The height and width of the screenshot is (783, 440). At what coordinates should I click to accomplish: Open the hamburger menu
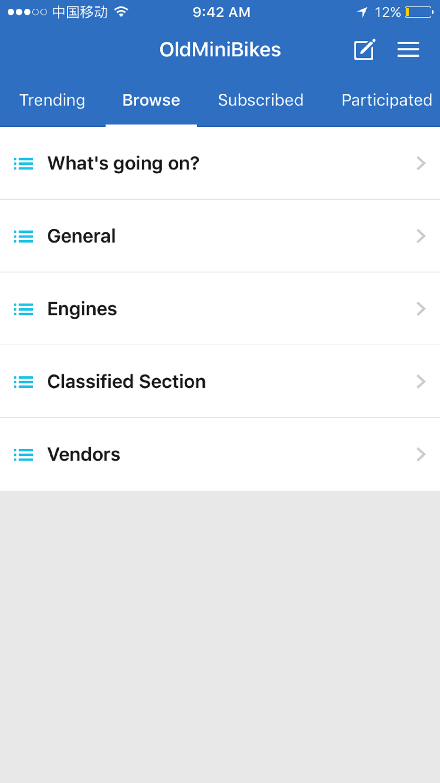(x=408, y=50)
